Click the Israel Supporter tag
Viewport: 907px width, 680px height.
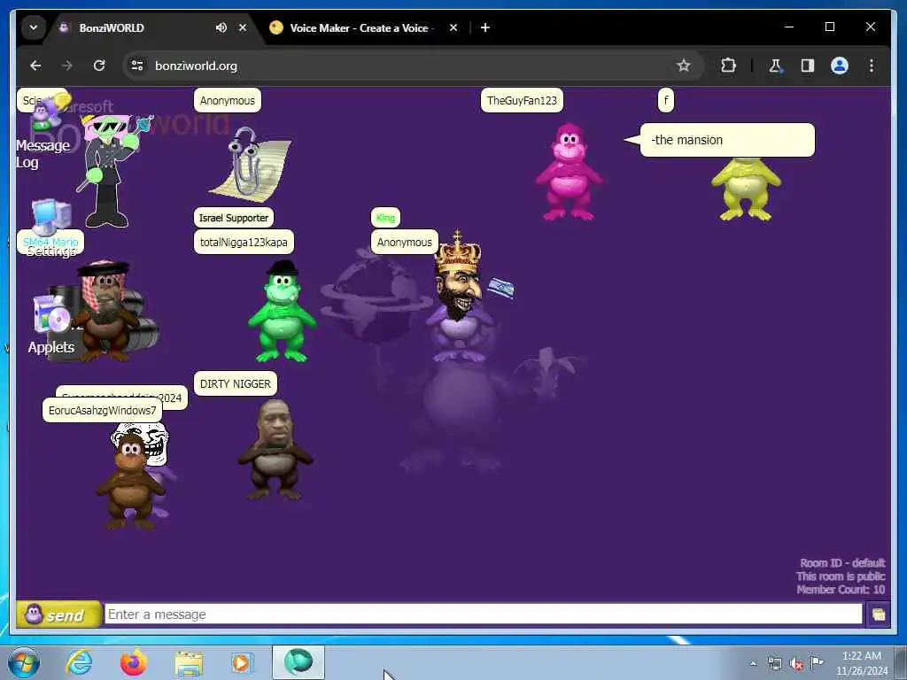tap(234, 218)
